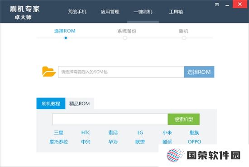Click the 系统备份 step marker
249x167 pixels.
[125, 38]
